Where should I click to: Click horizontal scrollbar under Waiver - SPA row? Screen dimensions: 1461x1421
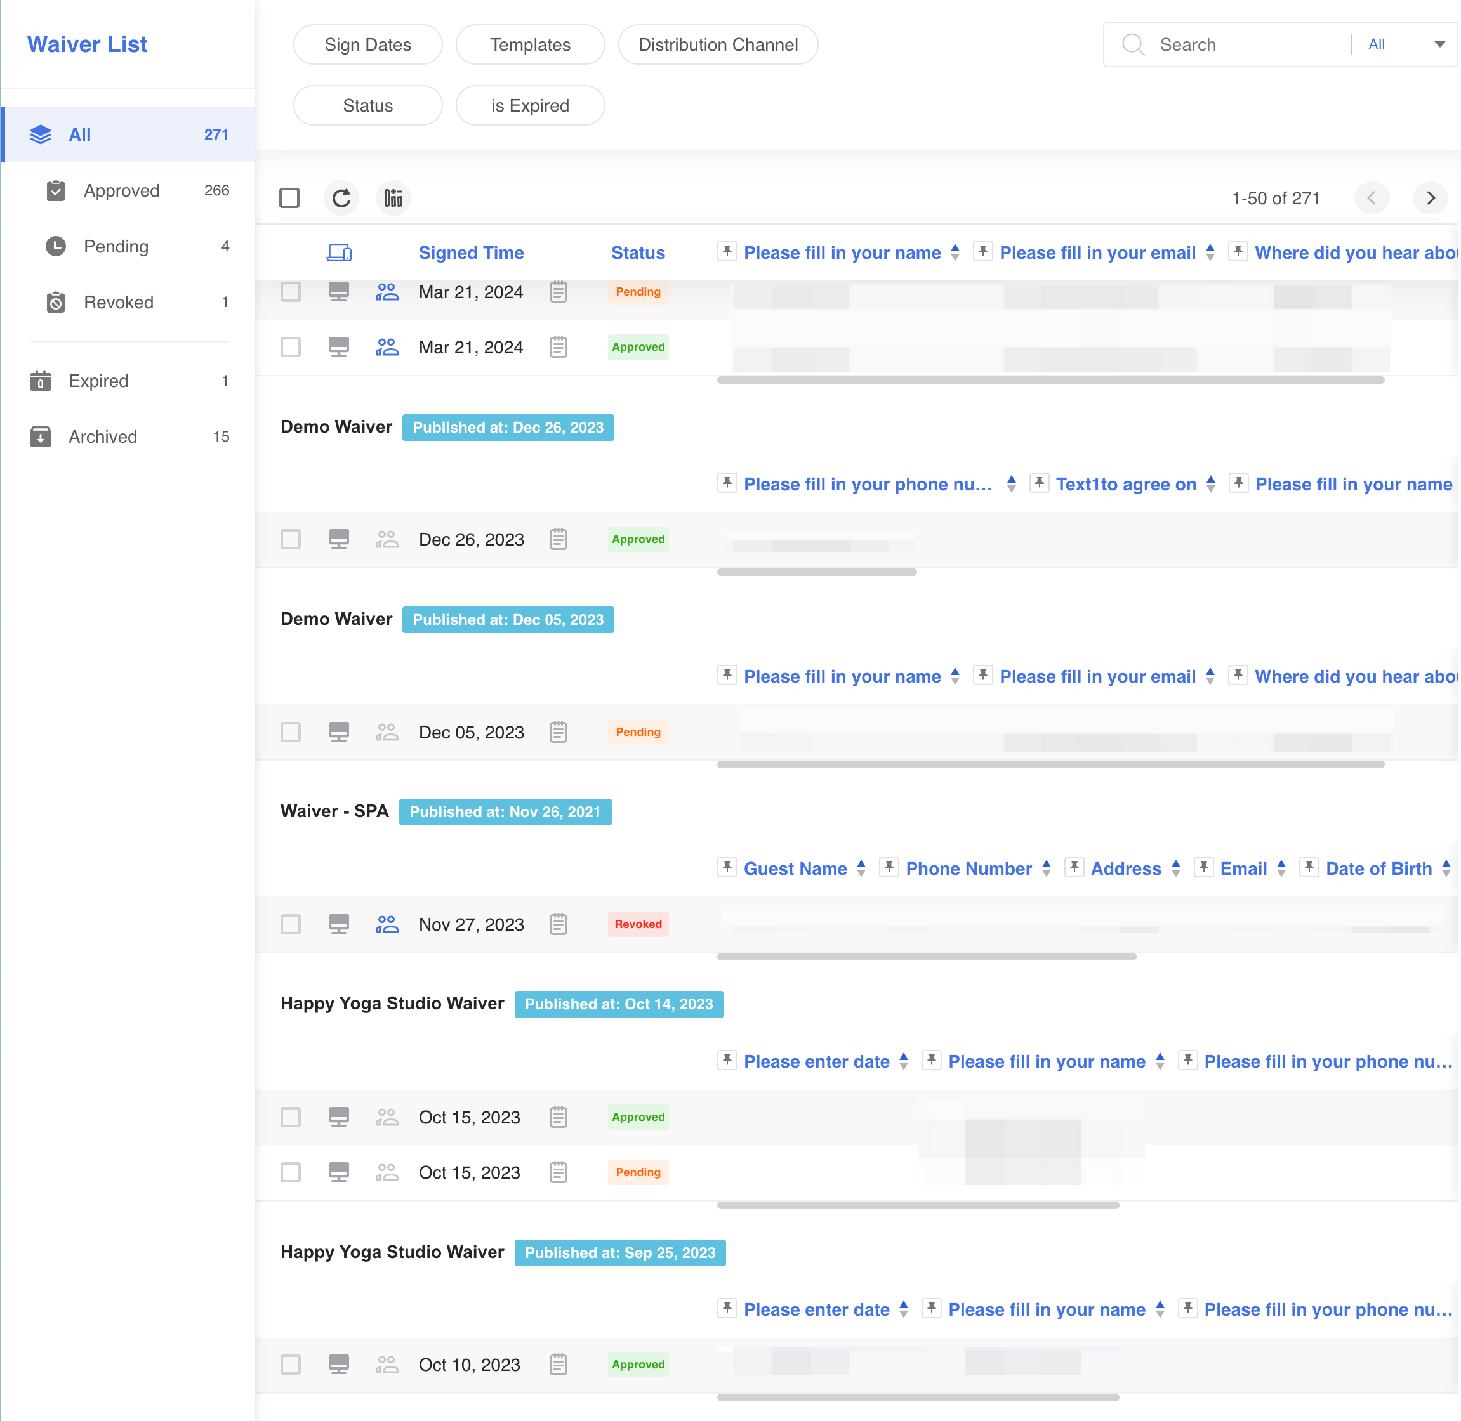click(926, 957)
